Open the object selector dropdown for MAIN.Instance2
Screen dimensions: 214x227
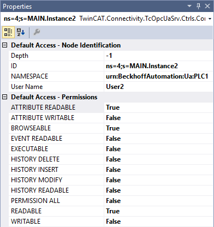click(x=210, y=19)
